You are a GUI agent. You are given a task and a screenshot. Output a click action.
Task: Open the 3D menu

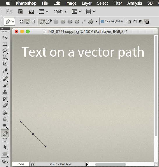click(x=150, y=3)
